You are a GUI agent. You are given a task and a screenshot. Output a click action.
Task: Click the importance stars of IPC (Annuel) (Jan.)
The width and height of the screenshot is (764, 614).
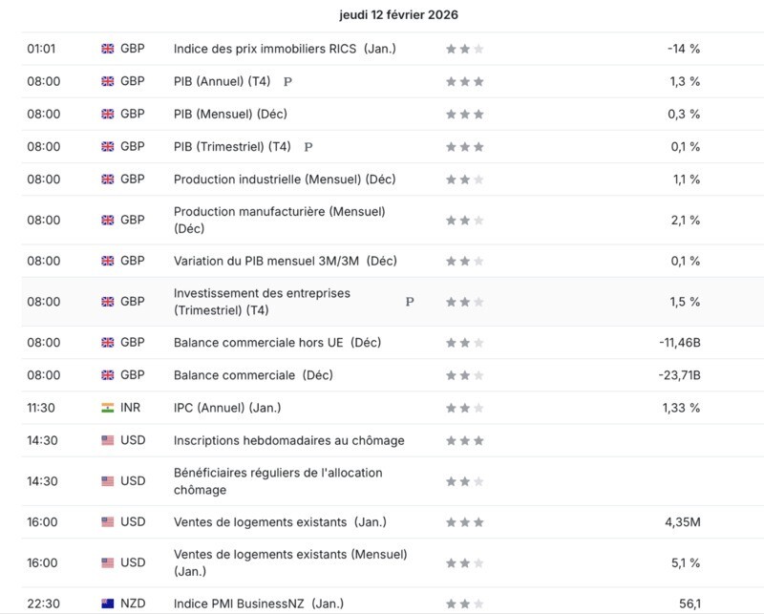pos(465,408)
